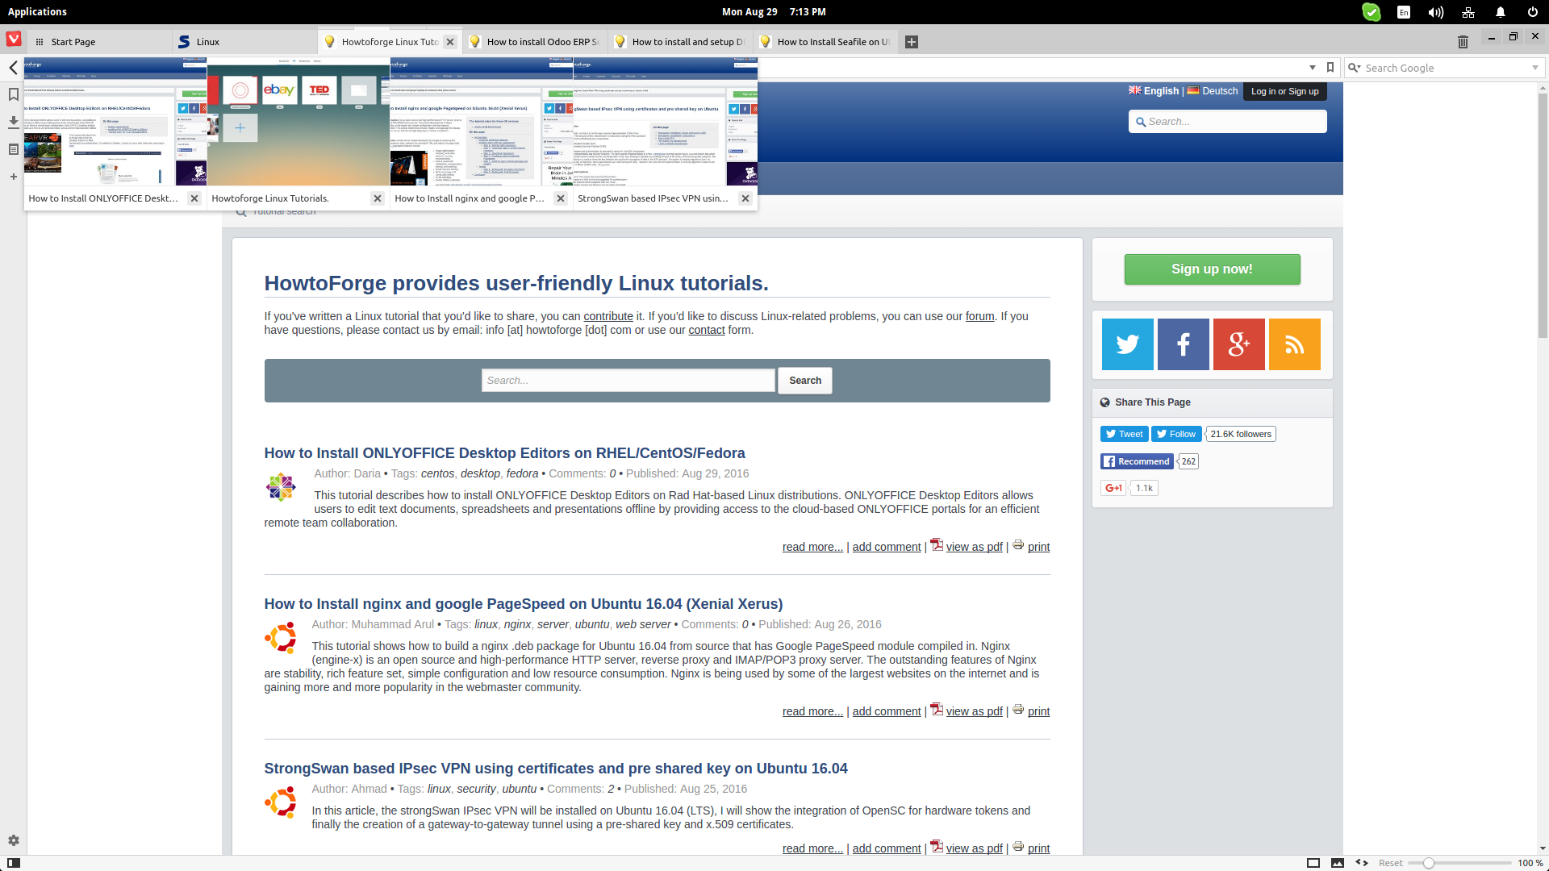The height and width of the screenshot is (871, 1549).
Task: Open the forum link
Action: (x=980, y=316)
